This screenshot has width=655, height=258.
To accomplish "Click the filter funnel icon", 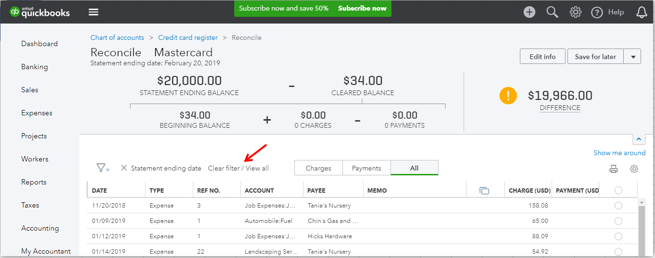I will 103,168.
